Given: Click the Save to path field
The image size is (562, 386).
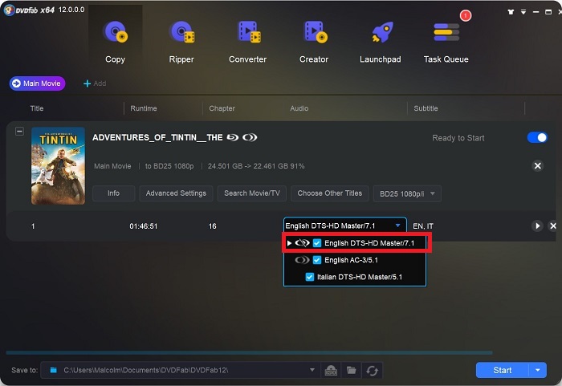Looking at the screenshot, I should click(x=179, y=370).
